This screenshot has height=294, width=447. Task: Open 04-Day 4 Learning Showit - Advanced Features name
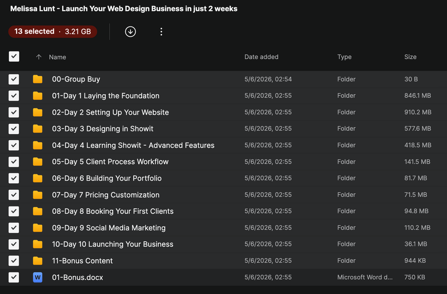133,145
